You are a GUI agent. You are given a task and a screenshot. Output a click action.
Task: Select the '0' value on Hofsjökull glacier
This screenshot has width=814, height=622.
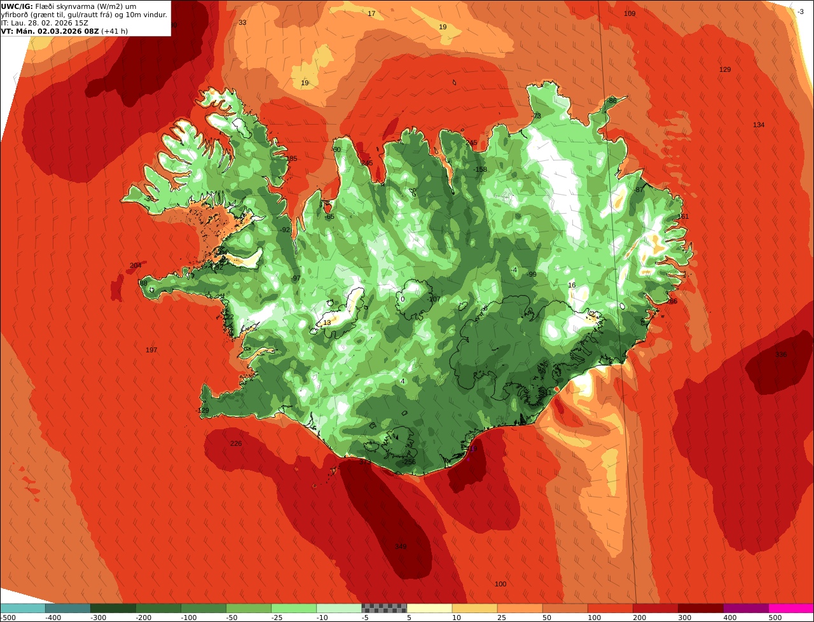point(403,299)
